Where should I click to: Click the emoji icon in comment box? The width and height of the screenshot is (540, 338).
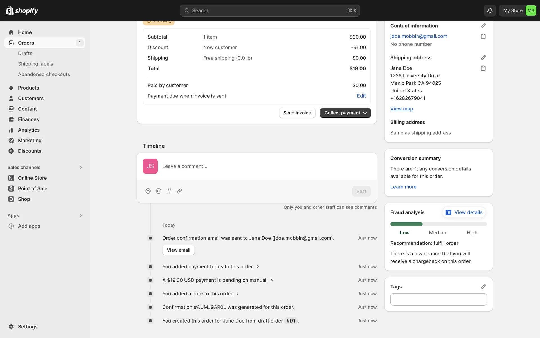(148, 191)
